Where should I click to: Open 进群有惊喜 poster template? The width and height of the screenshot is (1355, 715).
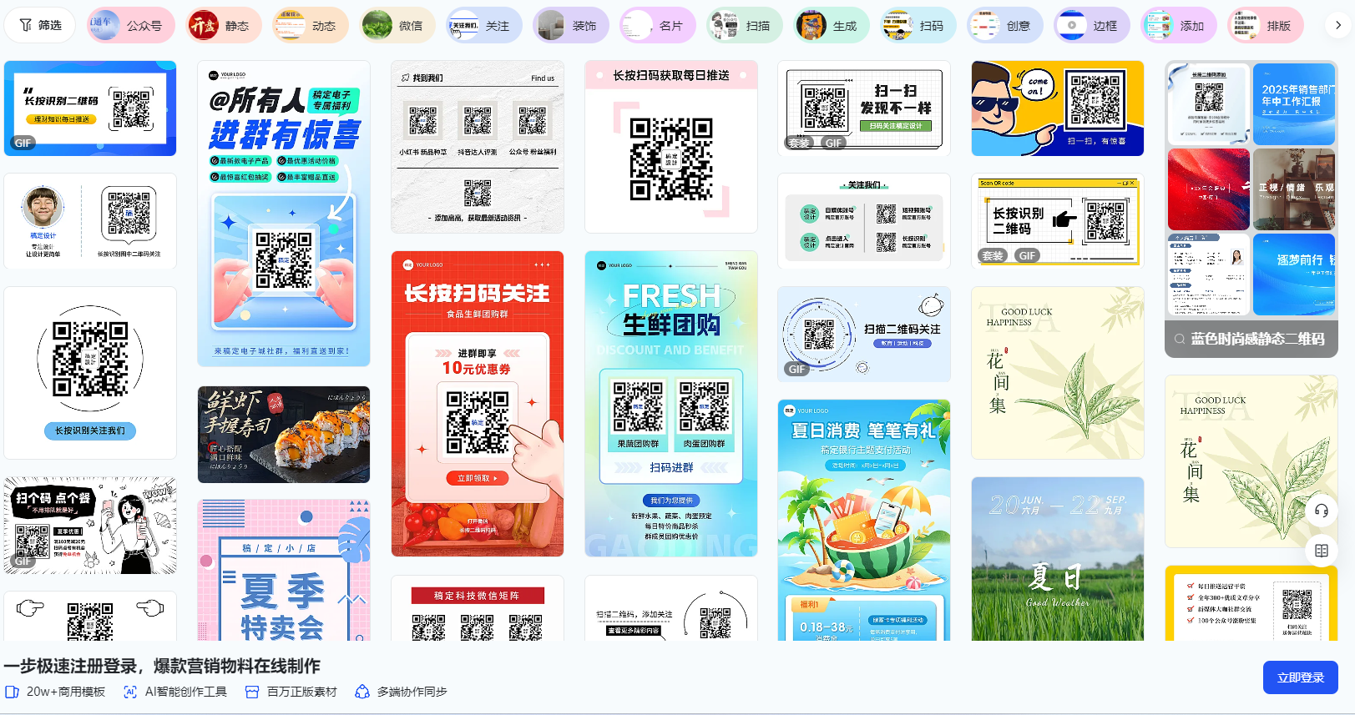(284, 214)
